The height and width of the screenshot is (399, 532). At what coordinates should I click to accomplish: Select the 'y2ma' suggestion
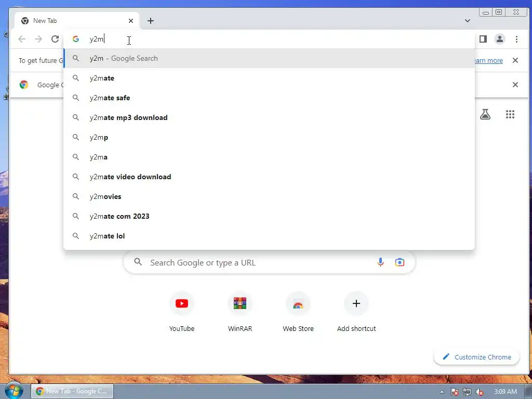point(269,157)
